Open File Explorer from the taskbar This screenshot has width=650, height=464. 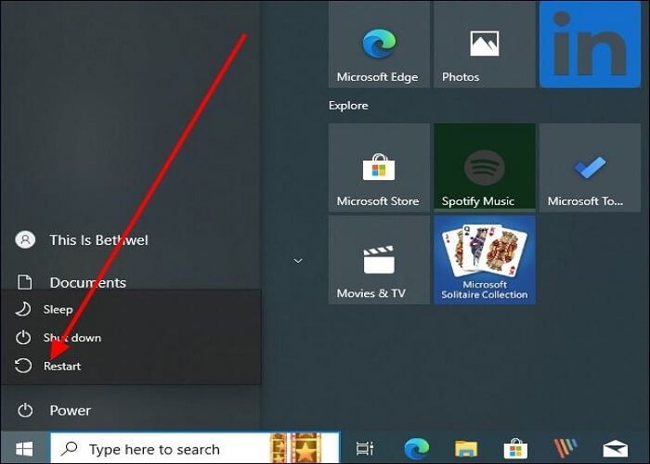click(x=466, y=448)
